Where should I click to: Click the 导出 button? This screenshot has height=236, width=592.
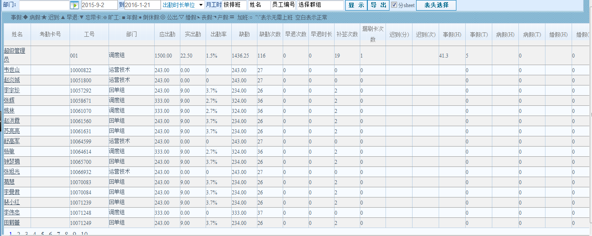[379, 5]
